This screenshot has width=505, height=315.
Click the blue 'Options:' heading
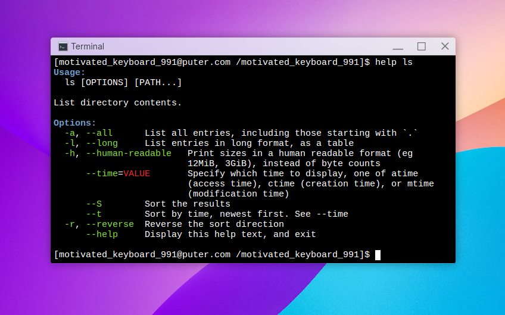coord(74,123)
